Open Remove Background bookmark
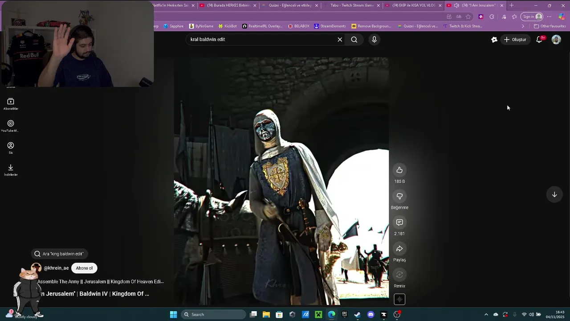The height and width of the screenshot is (321, 570). point(371,26)
